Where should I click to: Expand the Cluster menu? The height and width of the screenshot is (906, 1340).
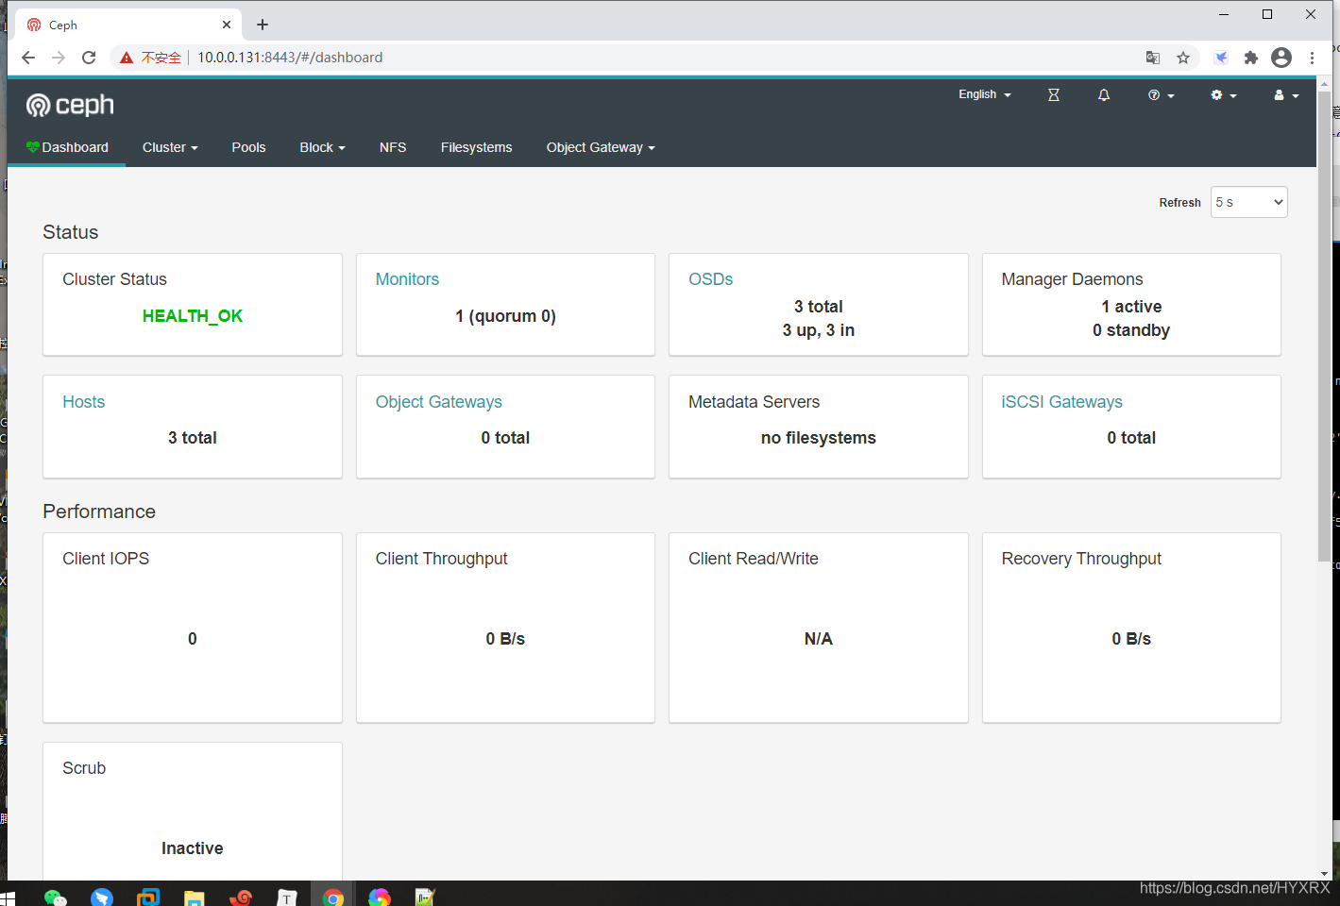170,147
